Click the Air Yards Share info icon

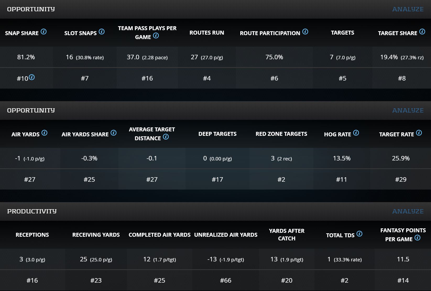(113, 133)
